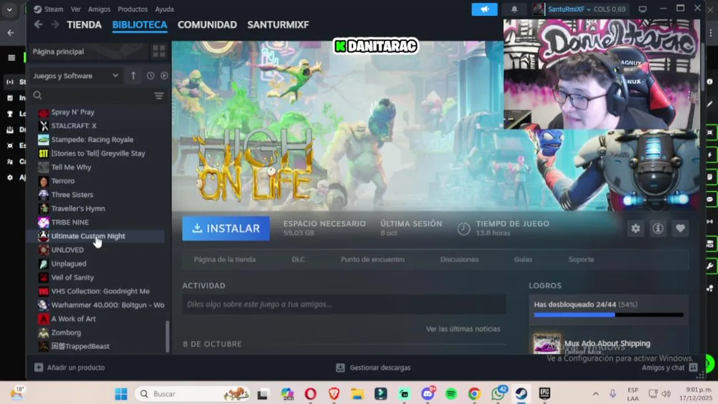The image size is (718, 404).
Task: Click Añadir un producto
Action: [70, 368]
